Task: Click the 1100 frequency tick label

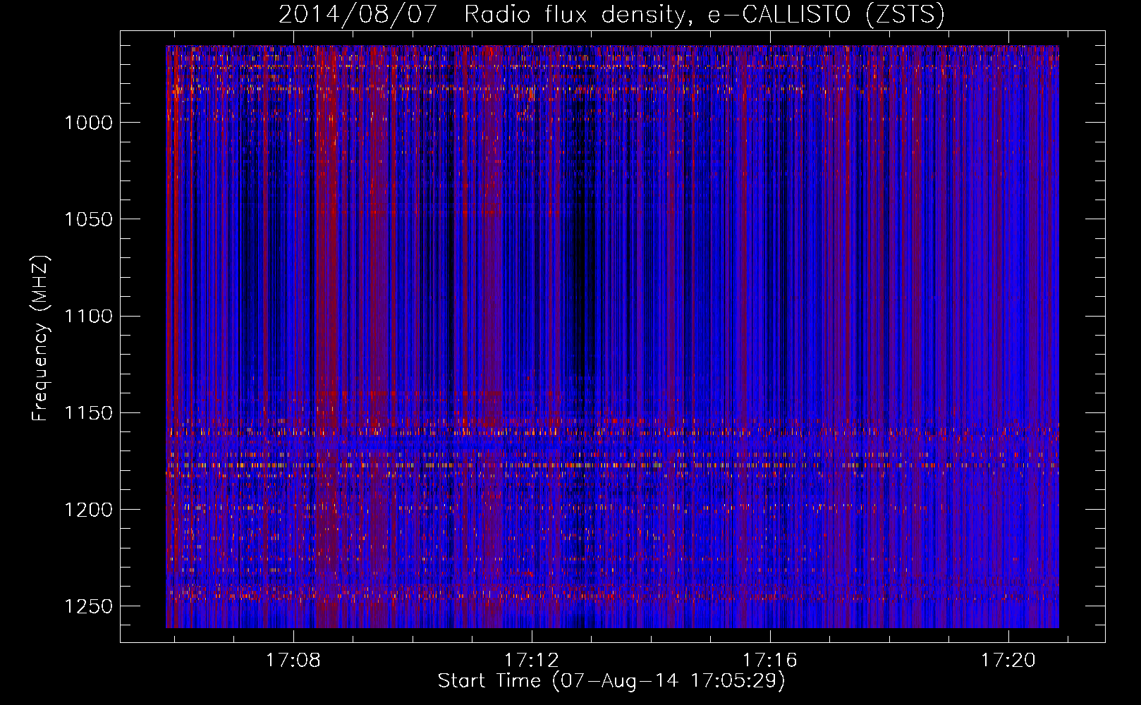Action: (x=88, y=316)
